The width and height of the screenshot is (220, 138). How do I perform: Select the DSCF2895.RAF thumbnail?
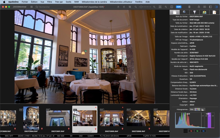[x=112, y=118]
